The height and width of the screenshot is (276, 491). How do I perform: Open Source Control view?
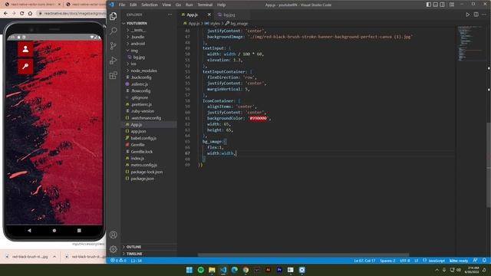click(114, 46)
